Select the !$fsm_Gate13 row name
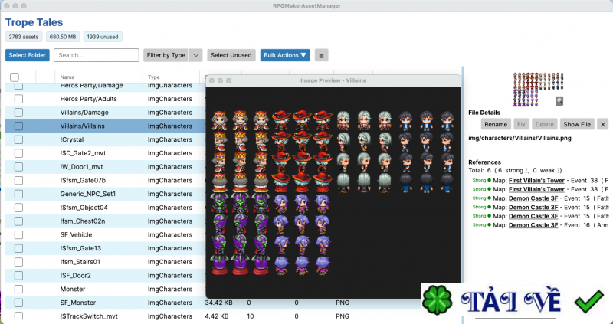This screenshot has height=324, width=613. [x=80, y=248]
